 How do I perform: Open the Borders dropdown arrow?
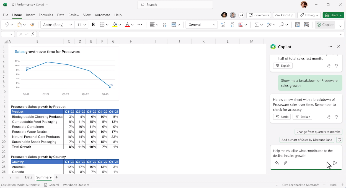(x=107, y=25)
